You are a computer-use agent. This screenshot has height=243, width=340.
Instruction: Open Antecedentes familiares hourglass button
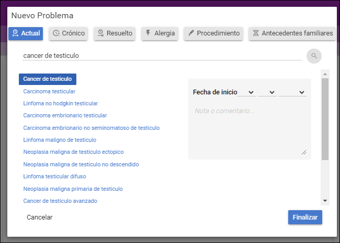[x=292, y=33]
